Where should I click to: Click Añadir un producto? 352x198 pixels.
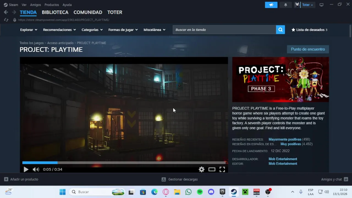tap(24, 179)
